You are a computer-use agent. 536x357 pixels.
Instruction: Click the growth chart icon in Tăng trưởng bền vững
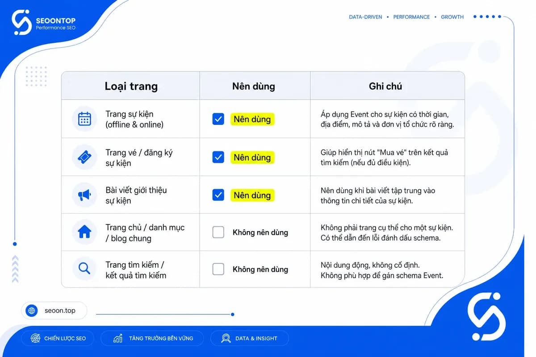tap(118, 338)
